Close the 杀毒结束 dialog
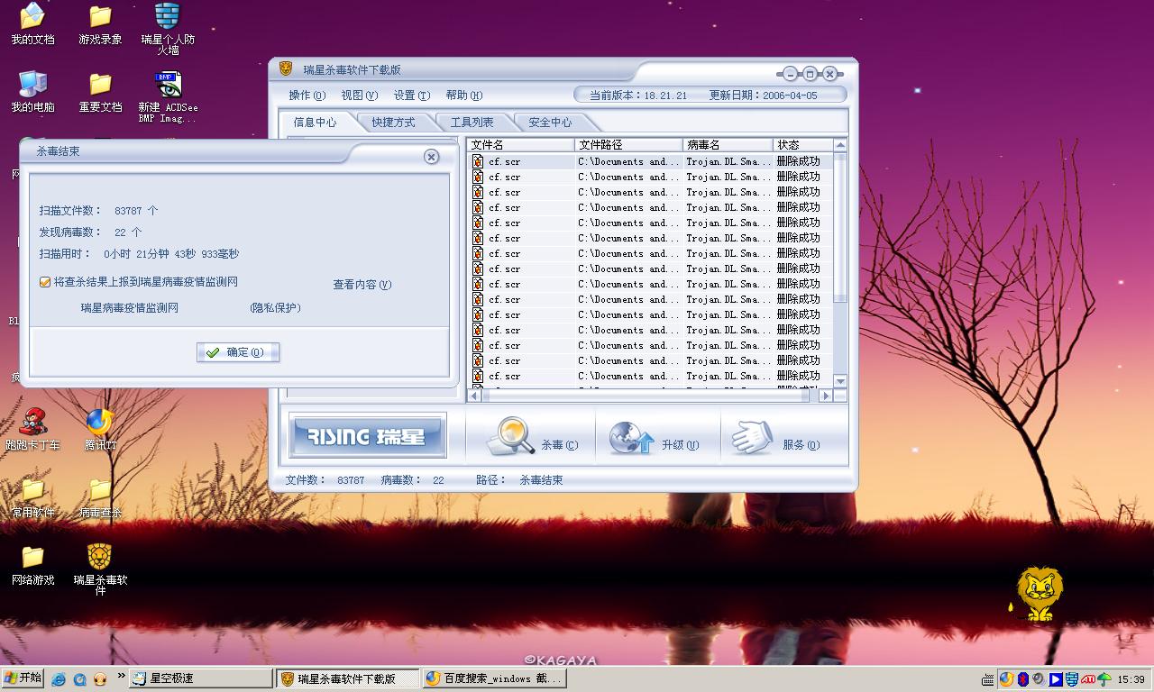 click(431, 157)
